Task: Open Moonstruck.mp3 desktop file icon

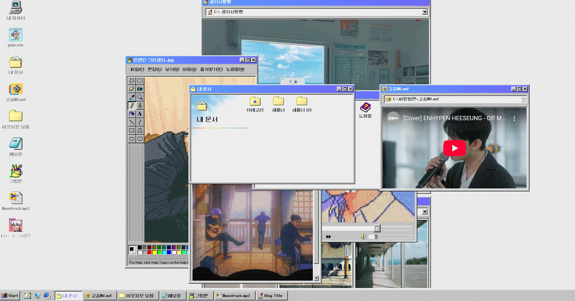Action: [x=16, y=201]
